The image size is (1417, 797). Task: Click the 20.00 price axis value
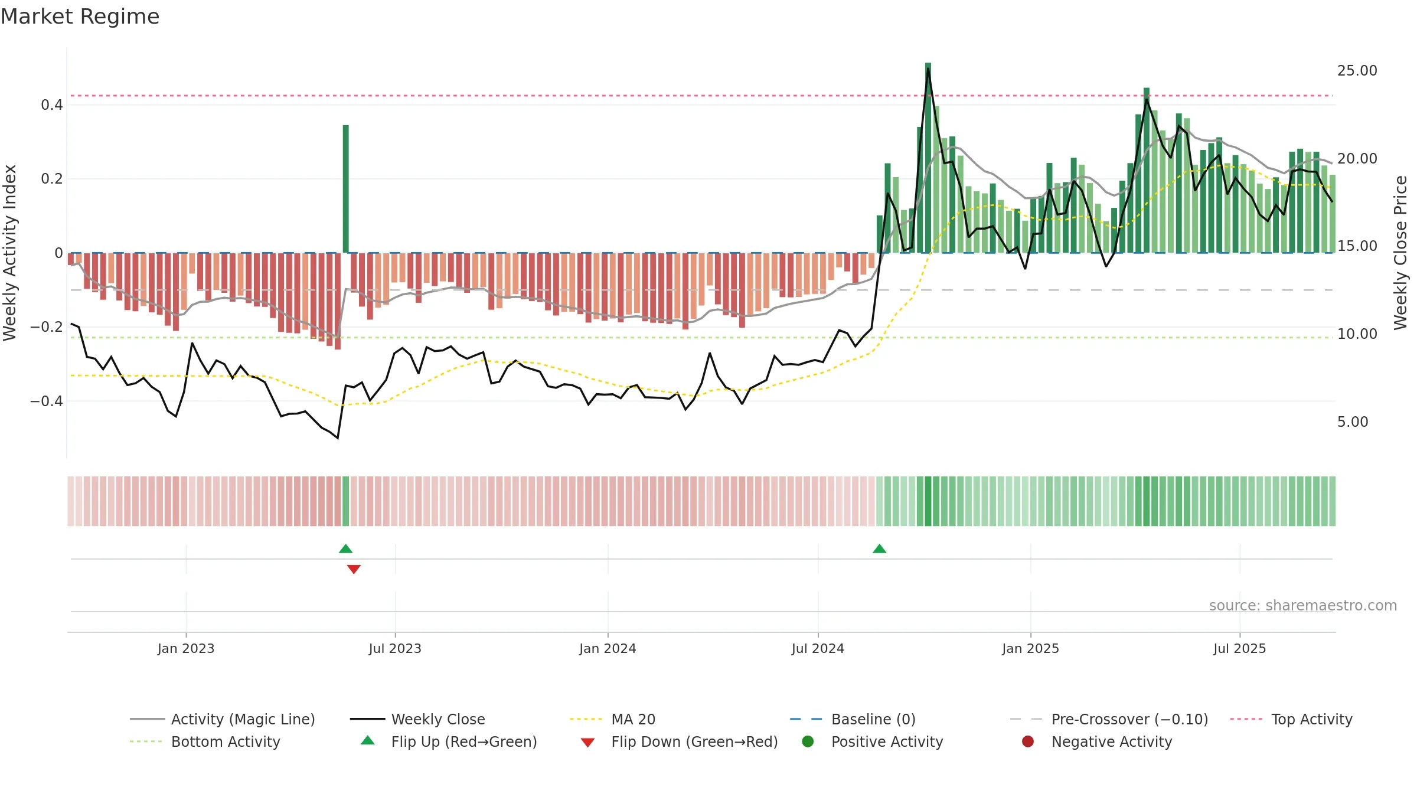[1357, 159]
